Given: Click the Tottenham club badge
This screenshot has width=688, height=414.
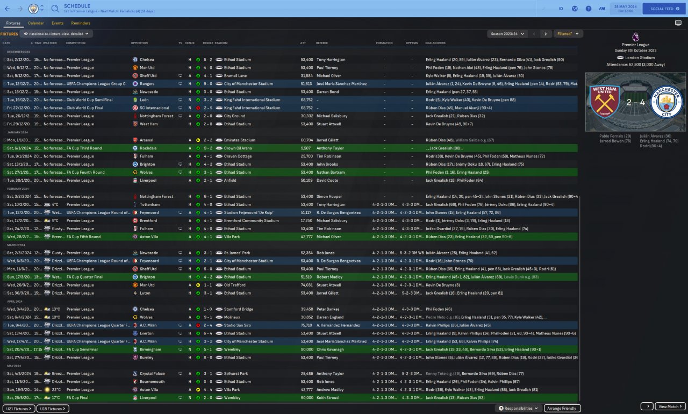Looking at the screenshot, I should point(135,204).
